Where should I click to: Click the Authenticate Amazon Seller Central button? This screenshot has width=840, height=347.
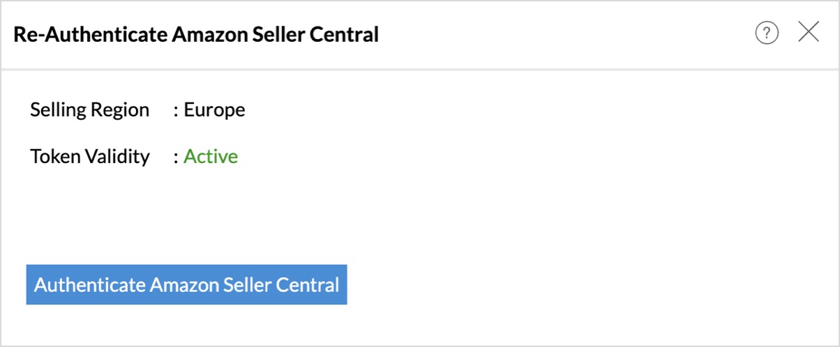(186, 284)
